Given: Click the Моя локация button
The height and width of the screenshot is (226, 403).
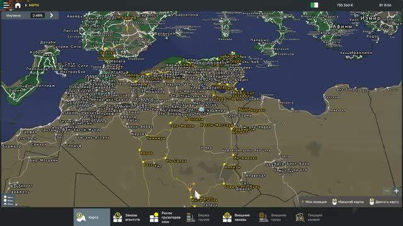Looking at the screenshot, I should point(315,202).
